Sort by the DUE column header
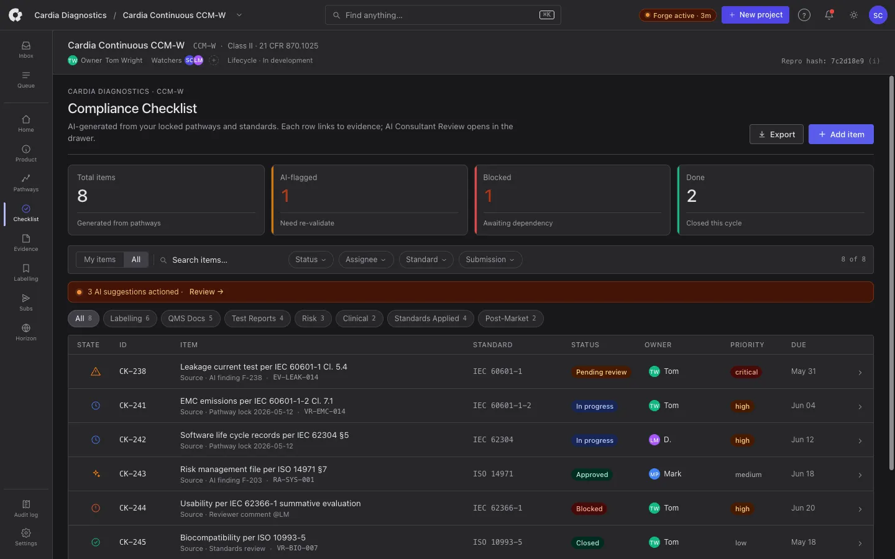This screenshot has height=559, width=895. (799, 345)
